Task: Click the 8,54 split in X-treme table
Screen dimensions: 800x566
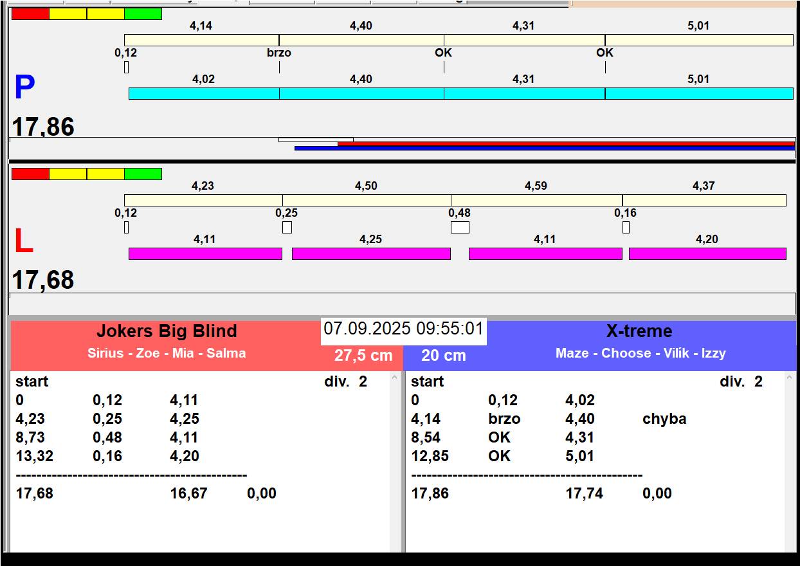Action: (x=426, y=437)
